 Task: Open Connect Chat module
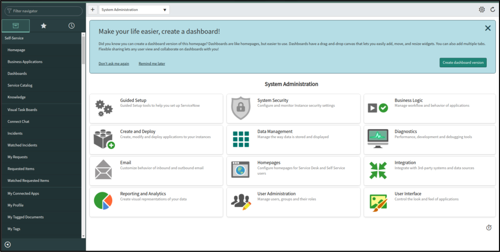pyautogui.click(x=41, y=121)
